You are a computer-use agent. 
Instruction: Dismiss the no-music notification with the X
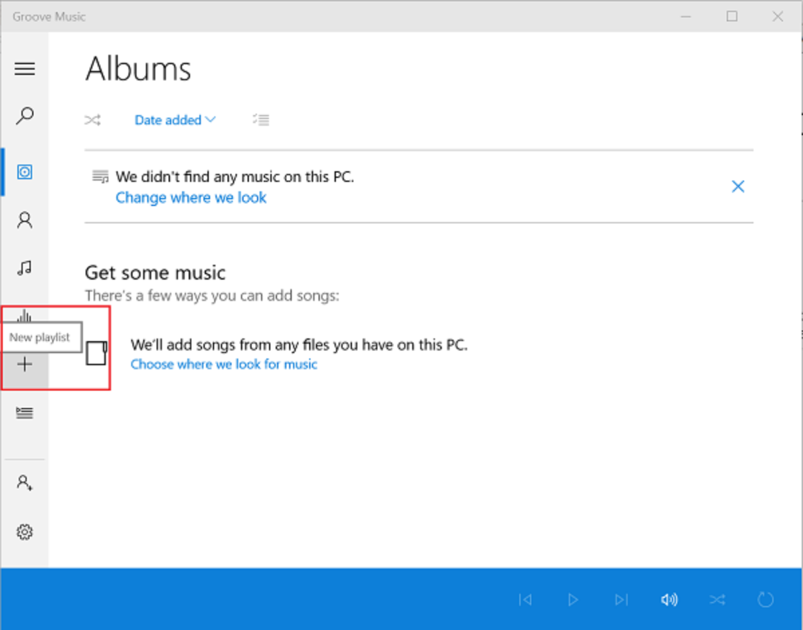click(x=738, y=187)
